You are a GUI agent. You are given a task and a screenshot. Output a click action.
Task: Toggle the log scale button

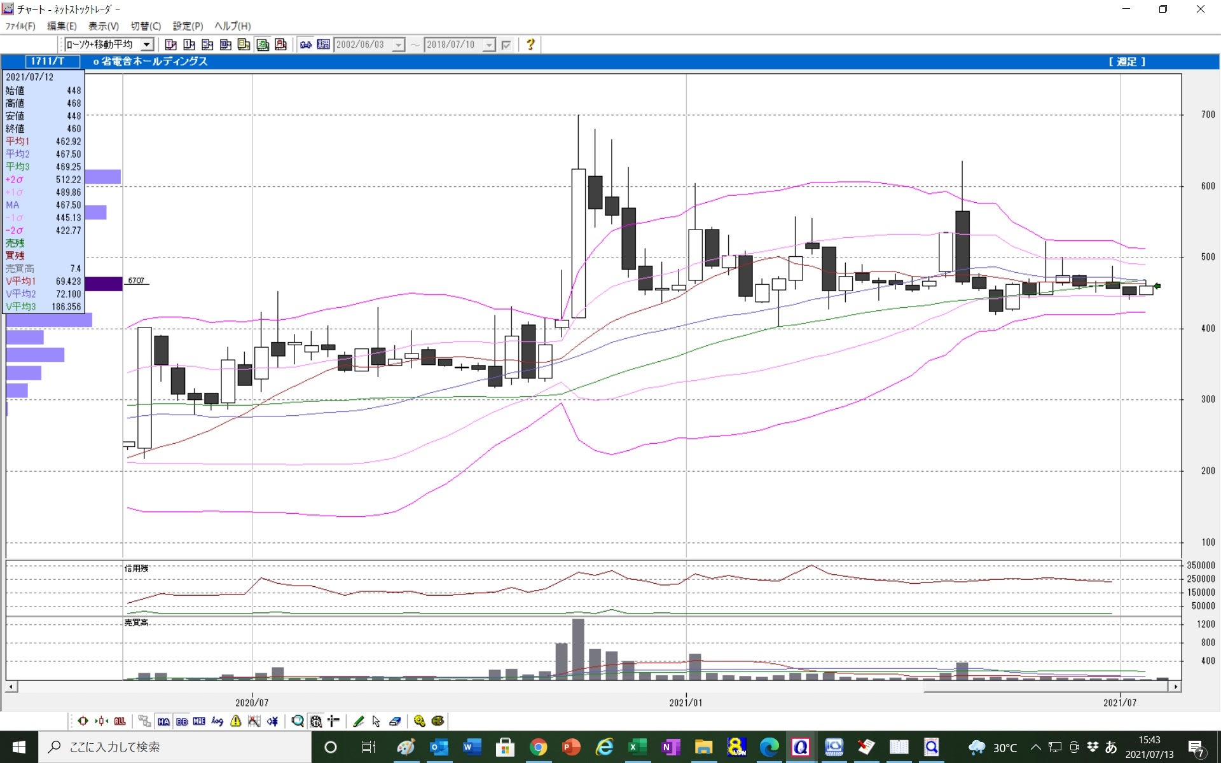(x=217, y=721)
